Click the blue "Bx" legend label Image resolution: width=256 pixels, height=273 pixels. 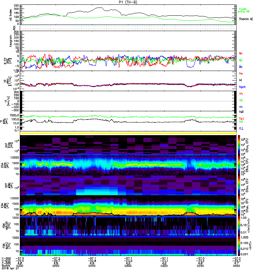click(241, 67)
